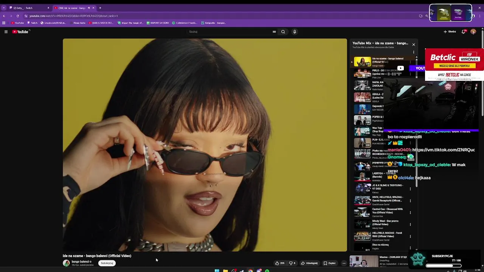Open the account avatar menu
This screenshot has height=272, width=484.
click(x=473, y=32)
